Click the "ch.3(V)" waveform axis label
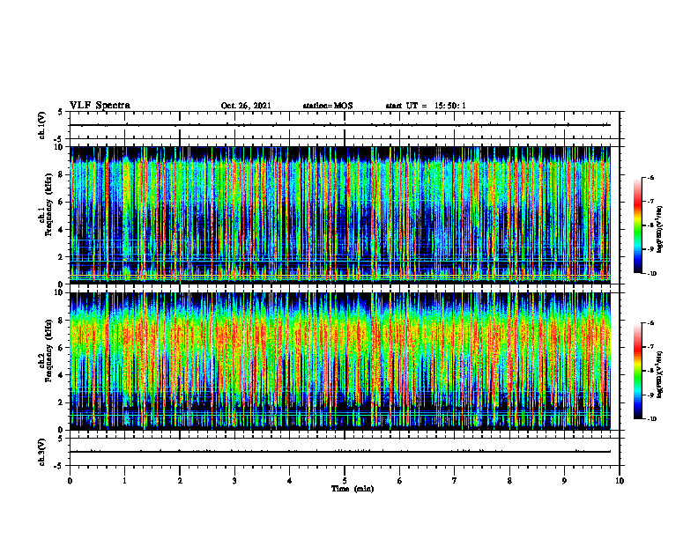Viewport: 698px width, 539px height. coord(41,452)
